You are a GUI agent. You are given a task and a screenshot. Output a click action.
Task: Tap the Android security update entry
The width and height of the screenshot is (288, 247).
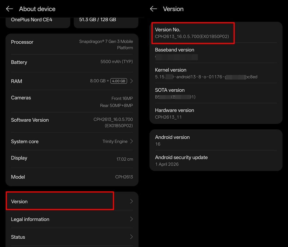pyautogui.click(x=216, y=161)
